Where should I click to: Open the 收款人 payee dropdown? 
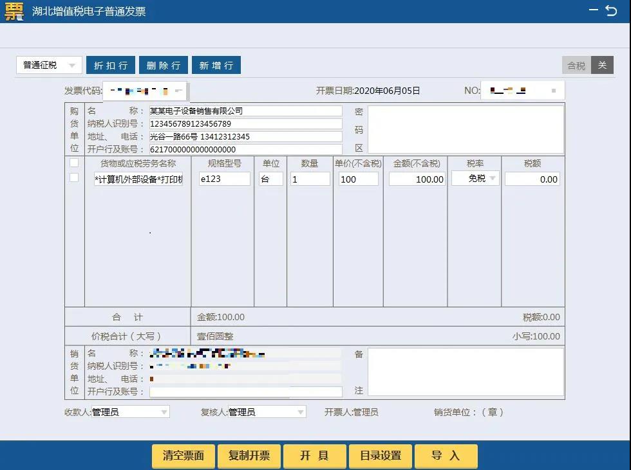[x=165, y=411]
